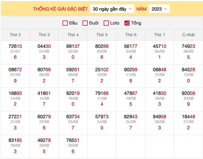The height and width of the screenshot is (159, 203).
Task: Click the 83185 result on 28/08
Action: coord(15,140)
